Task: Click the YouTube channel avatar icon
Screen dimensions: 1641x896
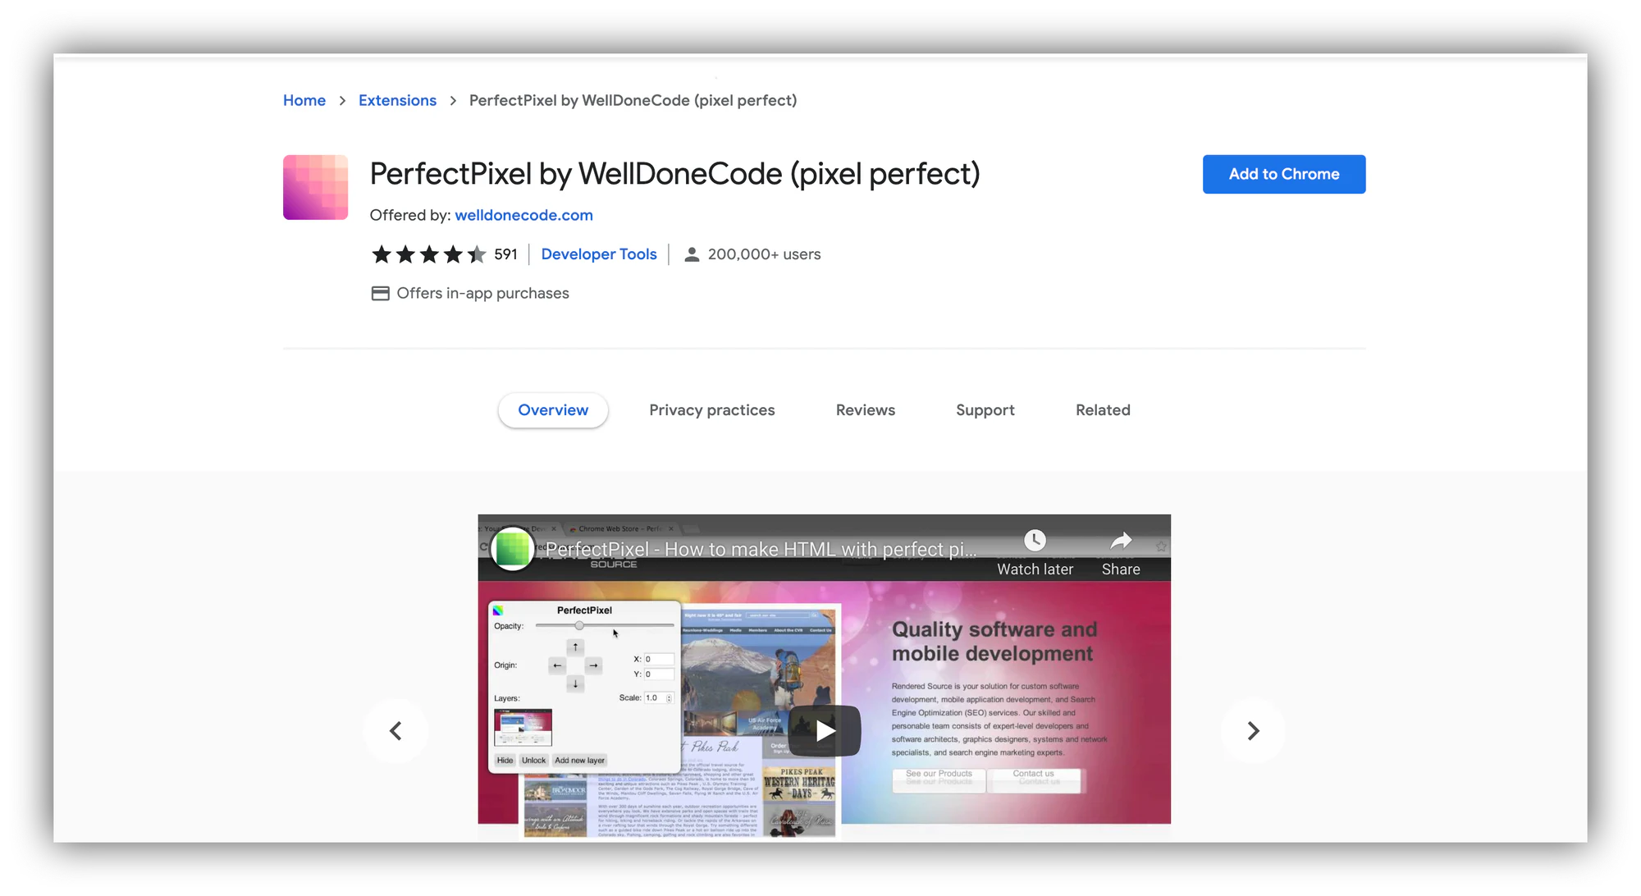Action: (x=513, y=549)
